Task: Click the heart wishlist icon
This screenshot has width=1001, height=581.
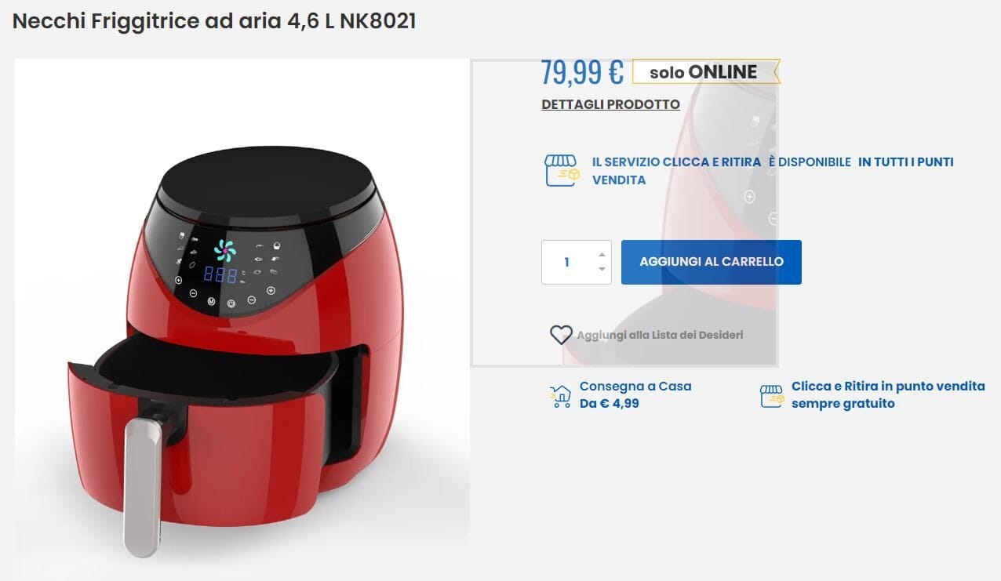Action: click(x=561, y=335)
